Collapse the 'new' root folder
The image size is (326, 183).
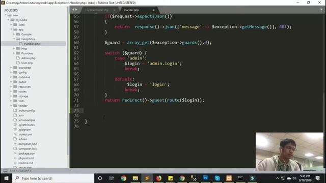(x=6, y=15)
